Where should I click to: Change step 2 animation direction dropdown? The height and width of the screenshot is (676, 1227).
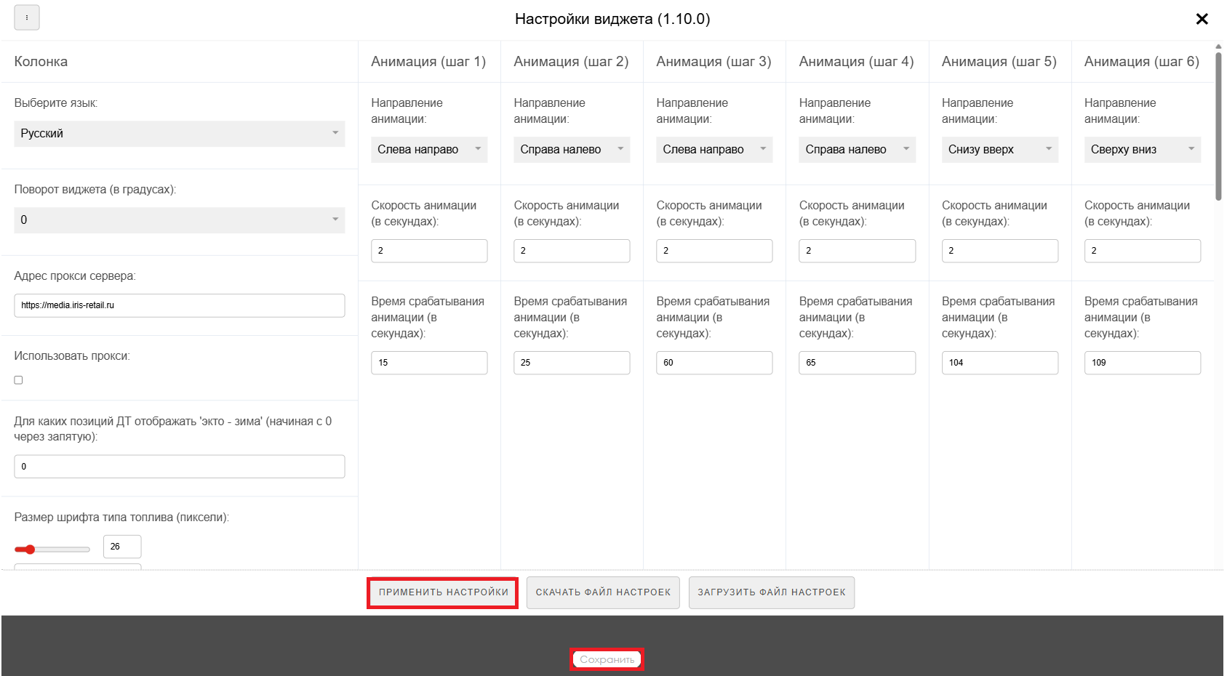(571, 150)
